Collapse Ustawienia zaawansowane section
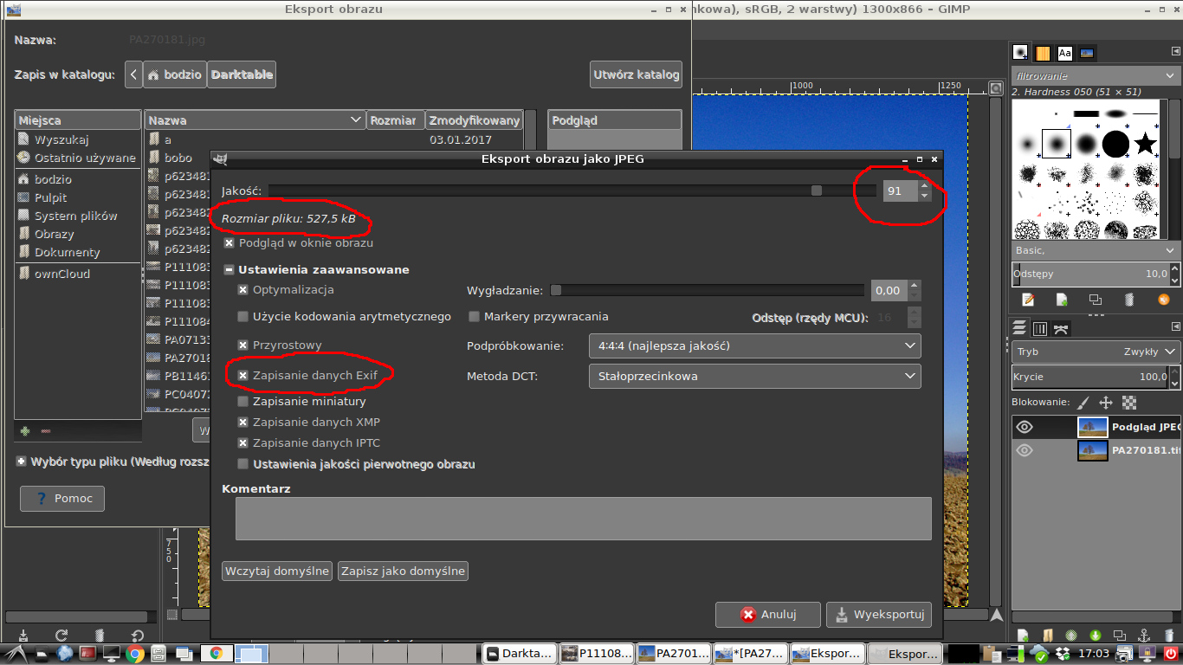This screenshot has height=665, width=1183. point(229,270)
